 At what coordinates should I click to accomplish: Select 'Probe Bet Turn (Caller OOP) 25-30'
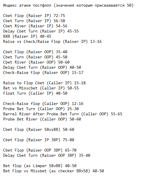pyautogui.click(x=41, y=109)
